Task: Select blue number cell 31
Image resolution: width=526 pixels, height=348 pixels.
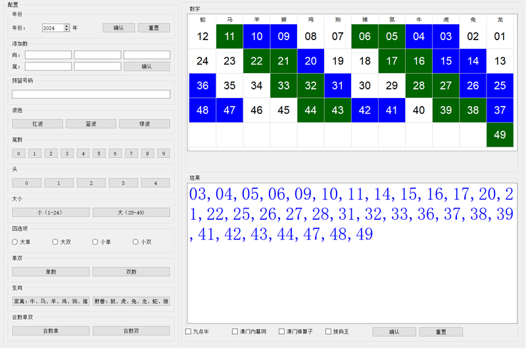Action: (x=338, y=86)
